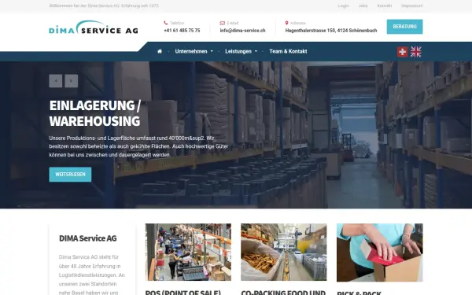Show the next slide with right arrow
Screen dimensions: 472x295
pyautogui.click(x=72, y=81)
